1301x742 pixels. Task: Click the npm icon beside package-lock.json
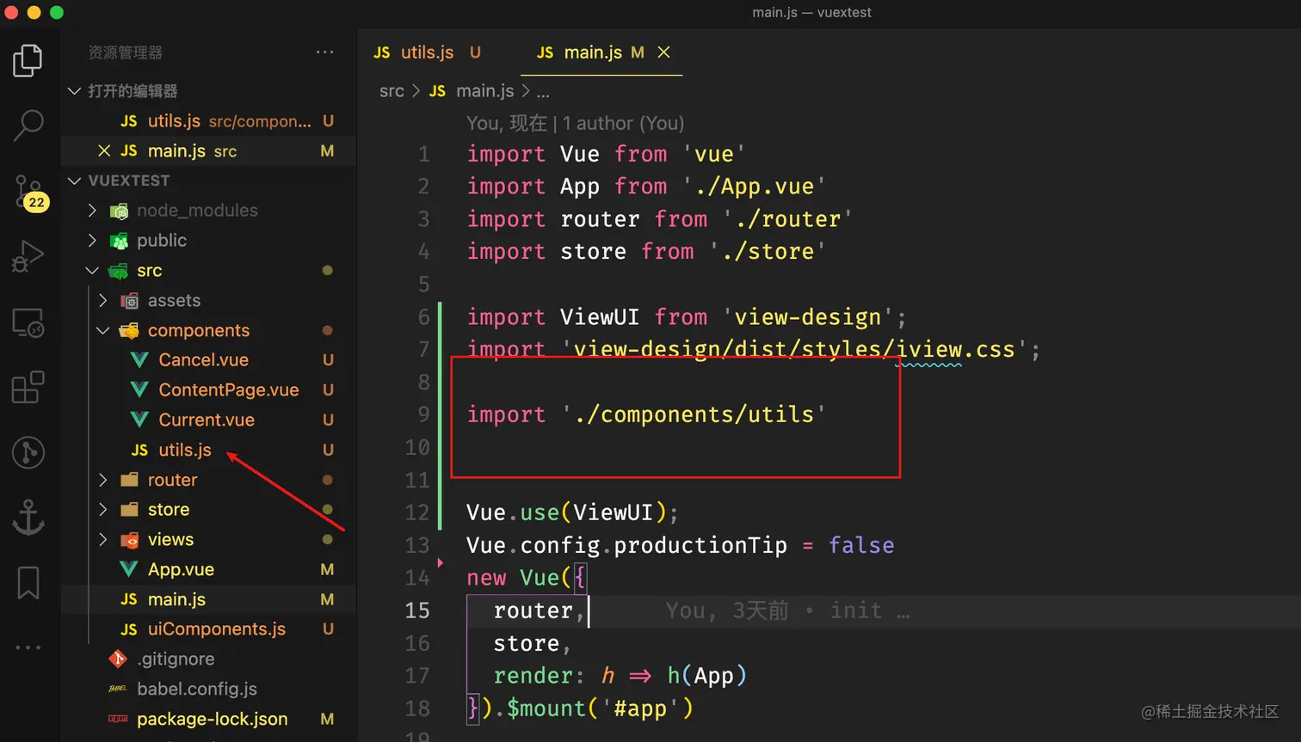(118, 719)
